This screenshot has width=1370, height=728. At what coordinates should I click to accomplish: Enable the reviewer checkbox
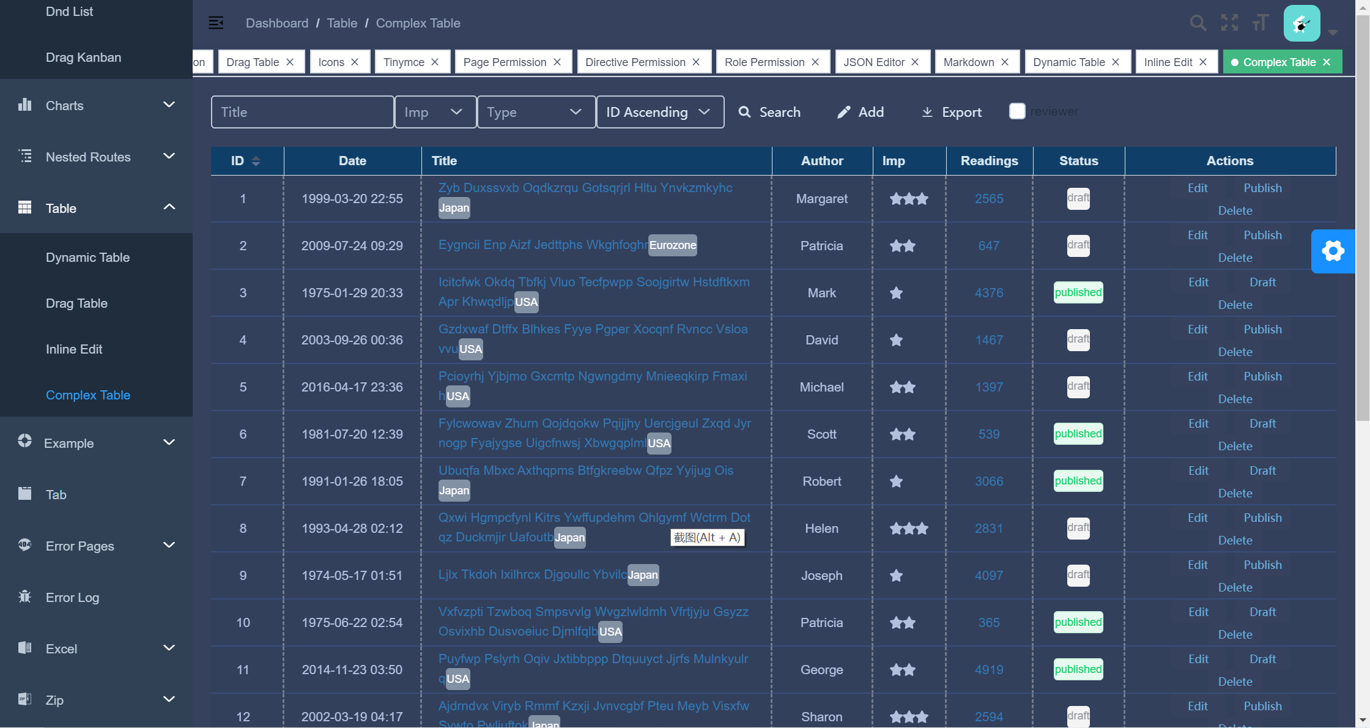pos(1017,111)
